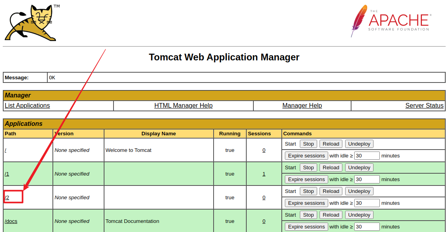Undeploy the Tomcat Documentation application
The width and height of the screenshot is (446, 232).
coord(359,215)
